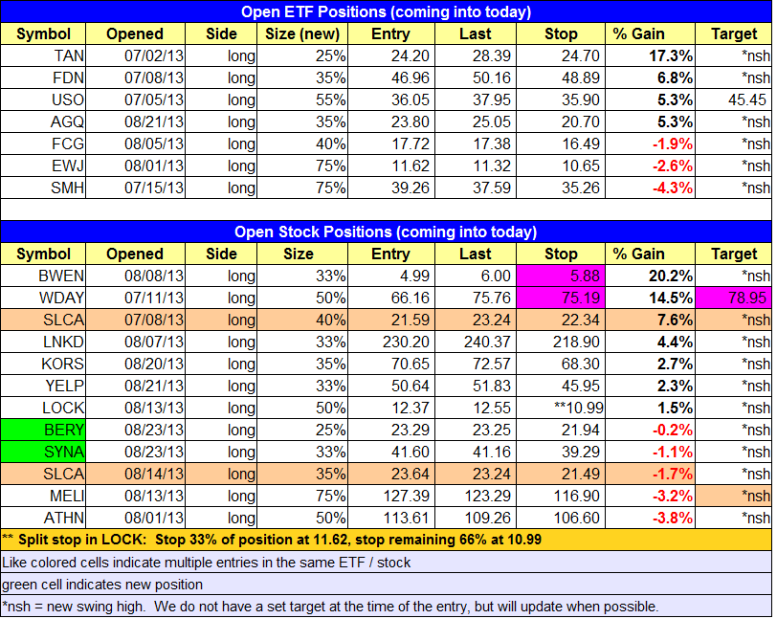
Task: Click the SMH symbol cell
Action: [43, 188]
